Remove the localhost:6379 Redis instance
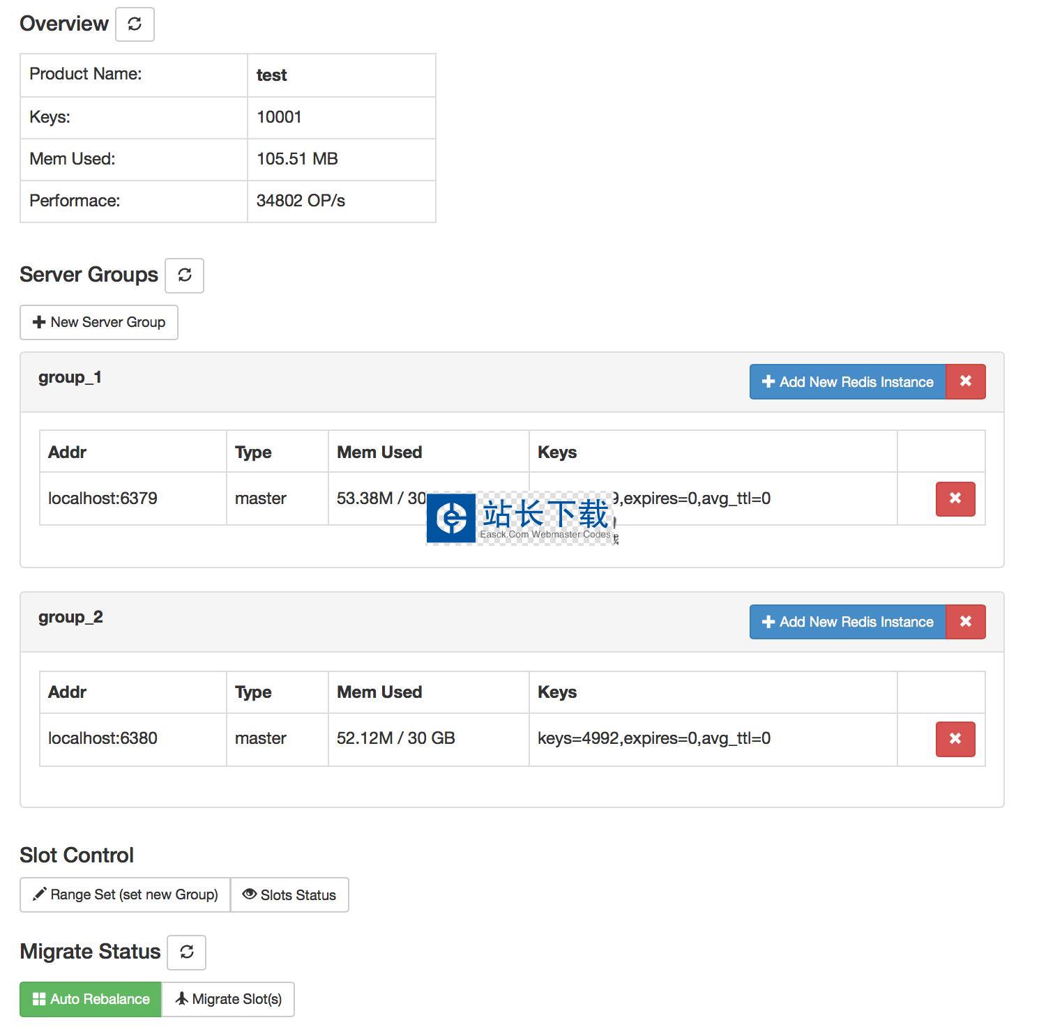The image size is (1039, 1036). [x=955, y=498]
